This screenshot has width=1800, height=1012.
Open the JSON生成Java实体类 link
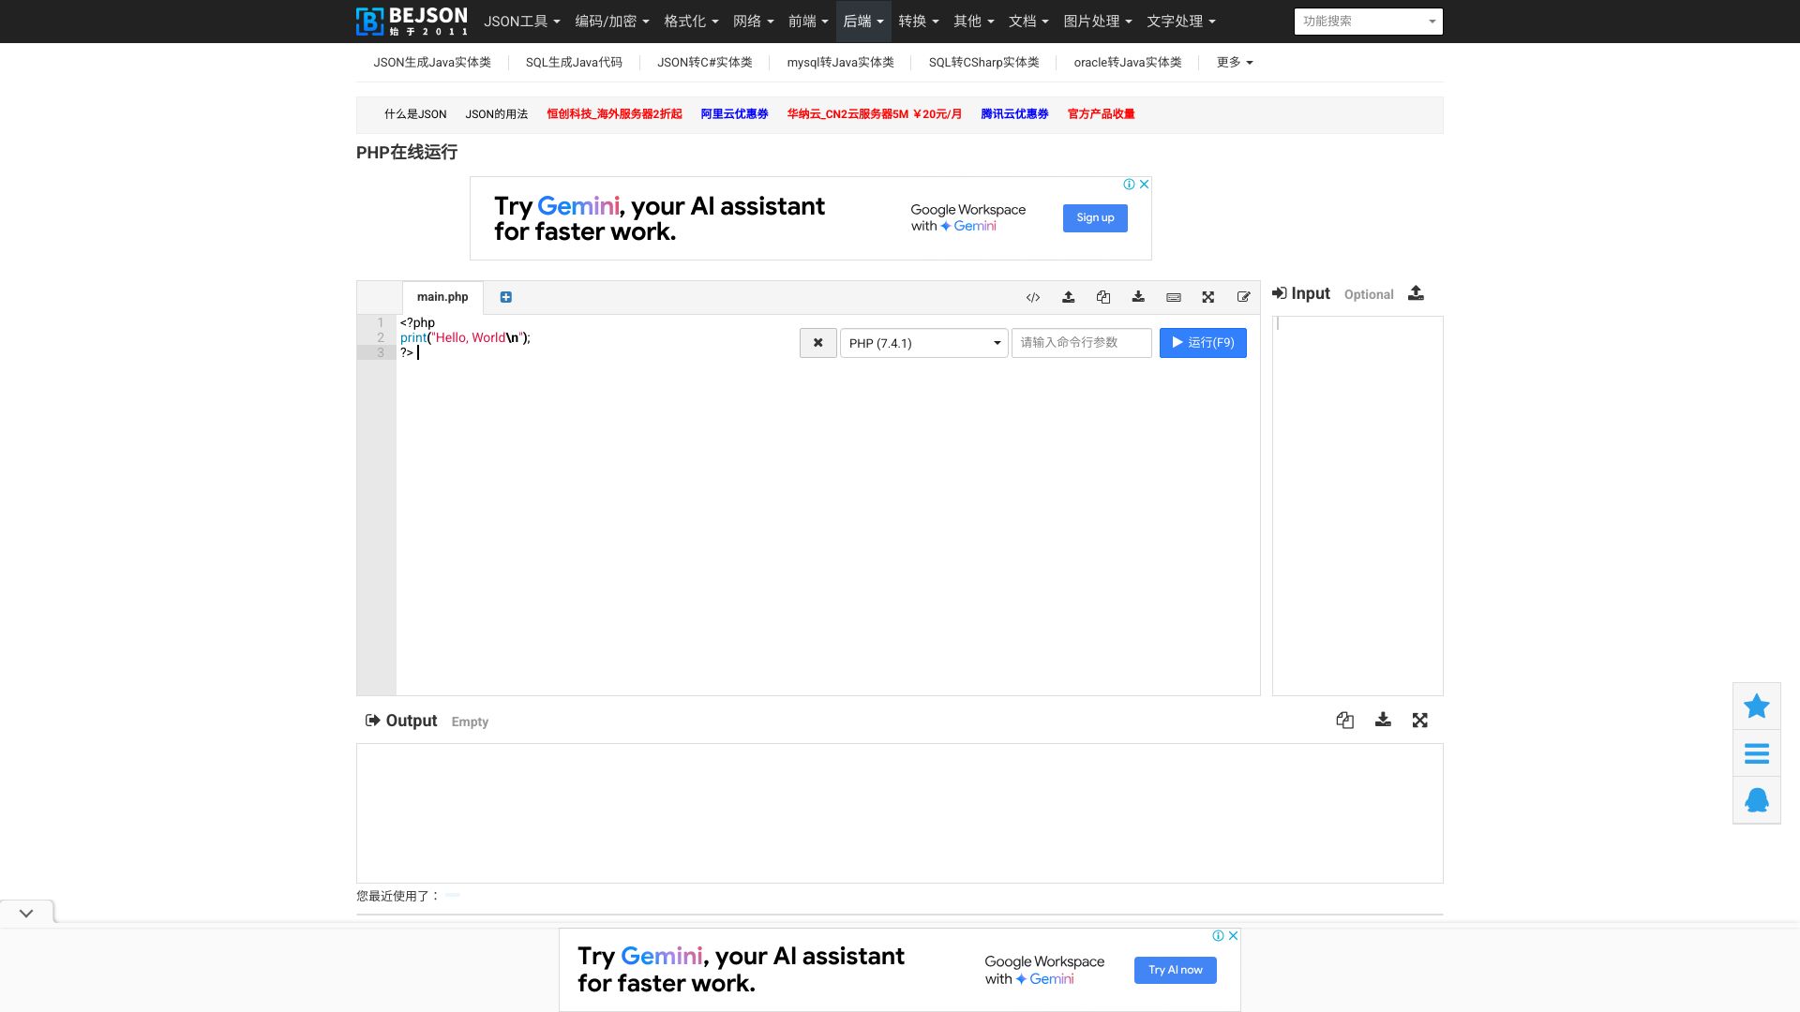(x=431, y=62)
